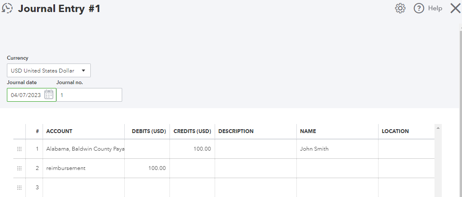Click the 100.00 debit amount in row 2
462x197 pixels.
[147, 168]
